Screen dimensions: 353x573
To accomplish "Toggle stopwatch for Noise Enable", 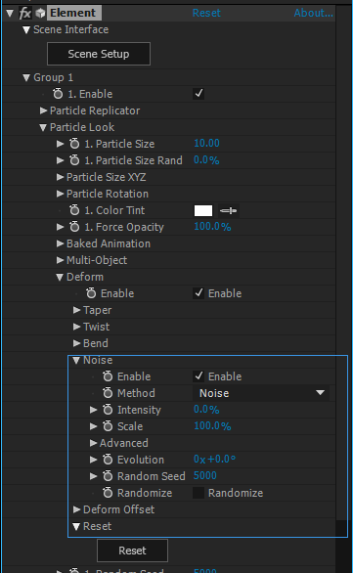I will click(108, 376).
